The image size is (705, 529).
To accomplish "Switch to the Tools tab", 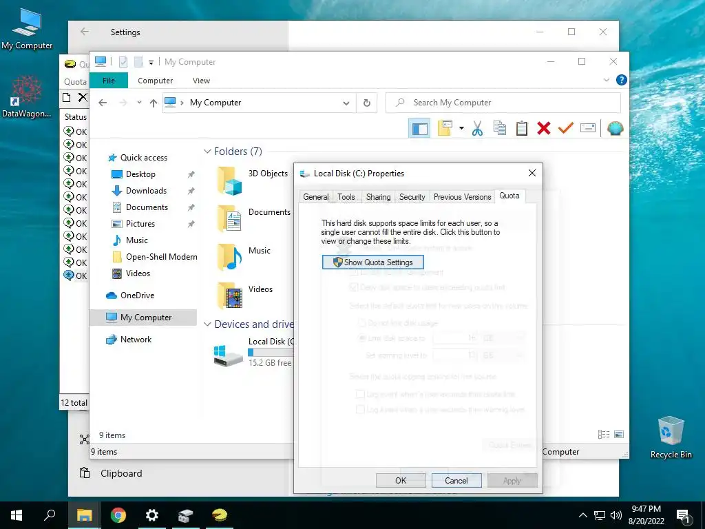I will 346,197.
